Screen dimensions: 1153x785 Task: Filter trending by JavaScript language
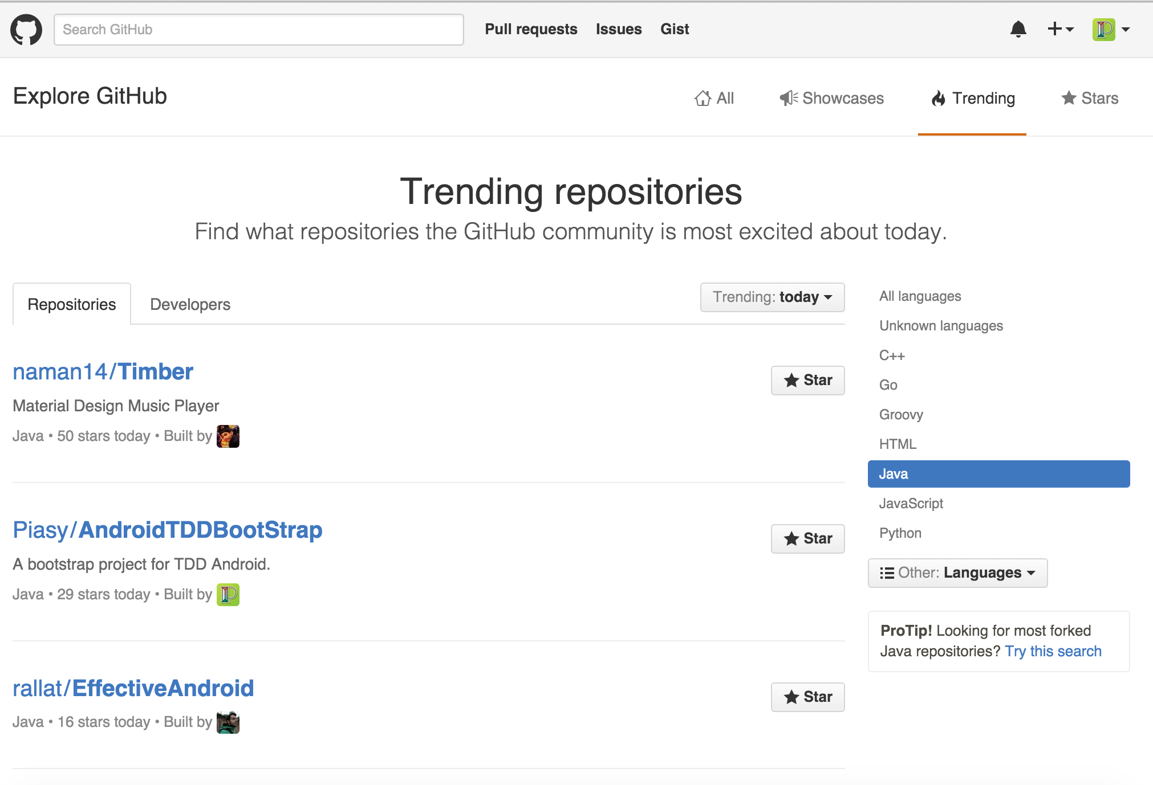click(911, 504)
